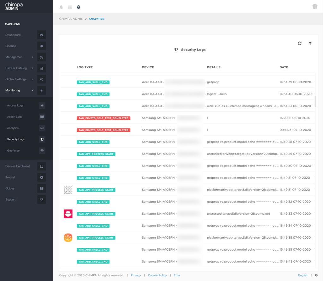Open Devices Enrollment menu item
This screenshot has width=323, height=281.
18,166
